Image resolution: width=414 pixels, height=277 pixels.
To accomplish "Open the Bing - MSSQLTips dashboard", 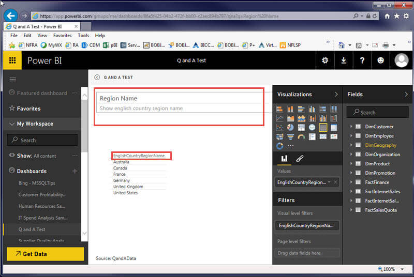I will point(37,183).
